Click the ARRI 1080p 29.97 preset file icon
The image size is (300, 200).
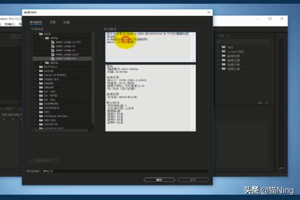click(x=53, y=54)
